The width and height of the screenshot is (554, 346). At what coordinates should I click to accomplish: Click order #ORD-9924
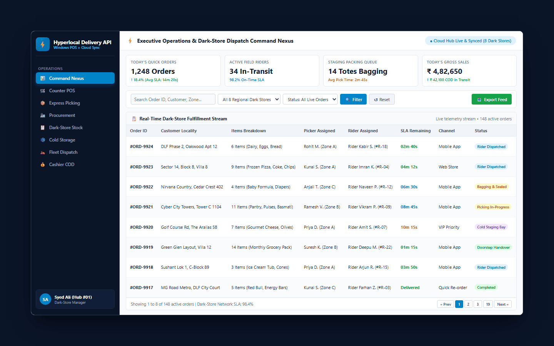coord(142,146)
